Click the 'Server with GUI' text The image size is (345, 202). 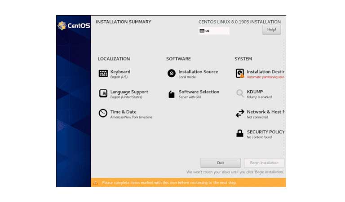190,97
